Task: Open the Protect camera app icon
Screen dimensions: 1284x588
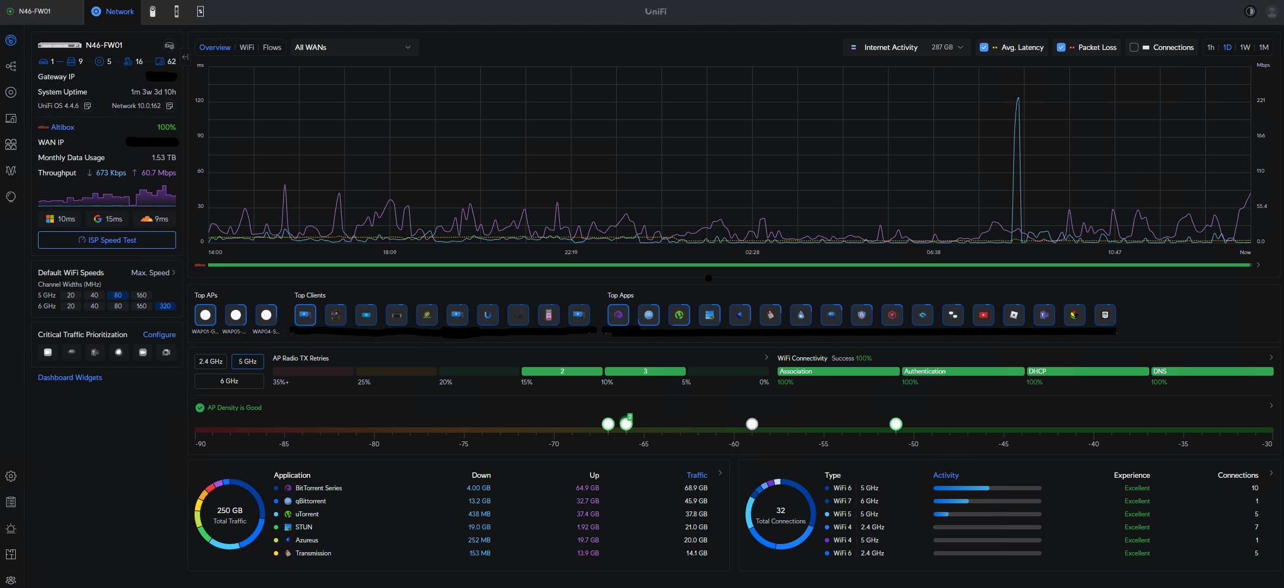Action: coord(153,11)
